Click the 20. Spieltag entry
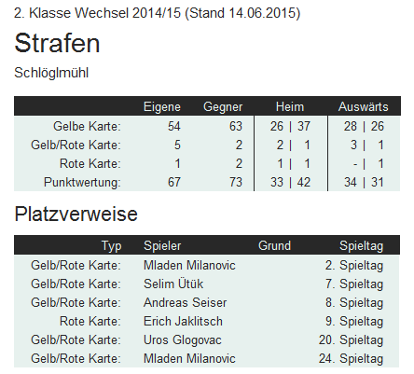 [x=351, y=340]
